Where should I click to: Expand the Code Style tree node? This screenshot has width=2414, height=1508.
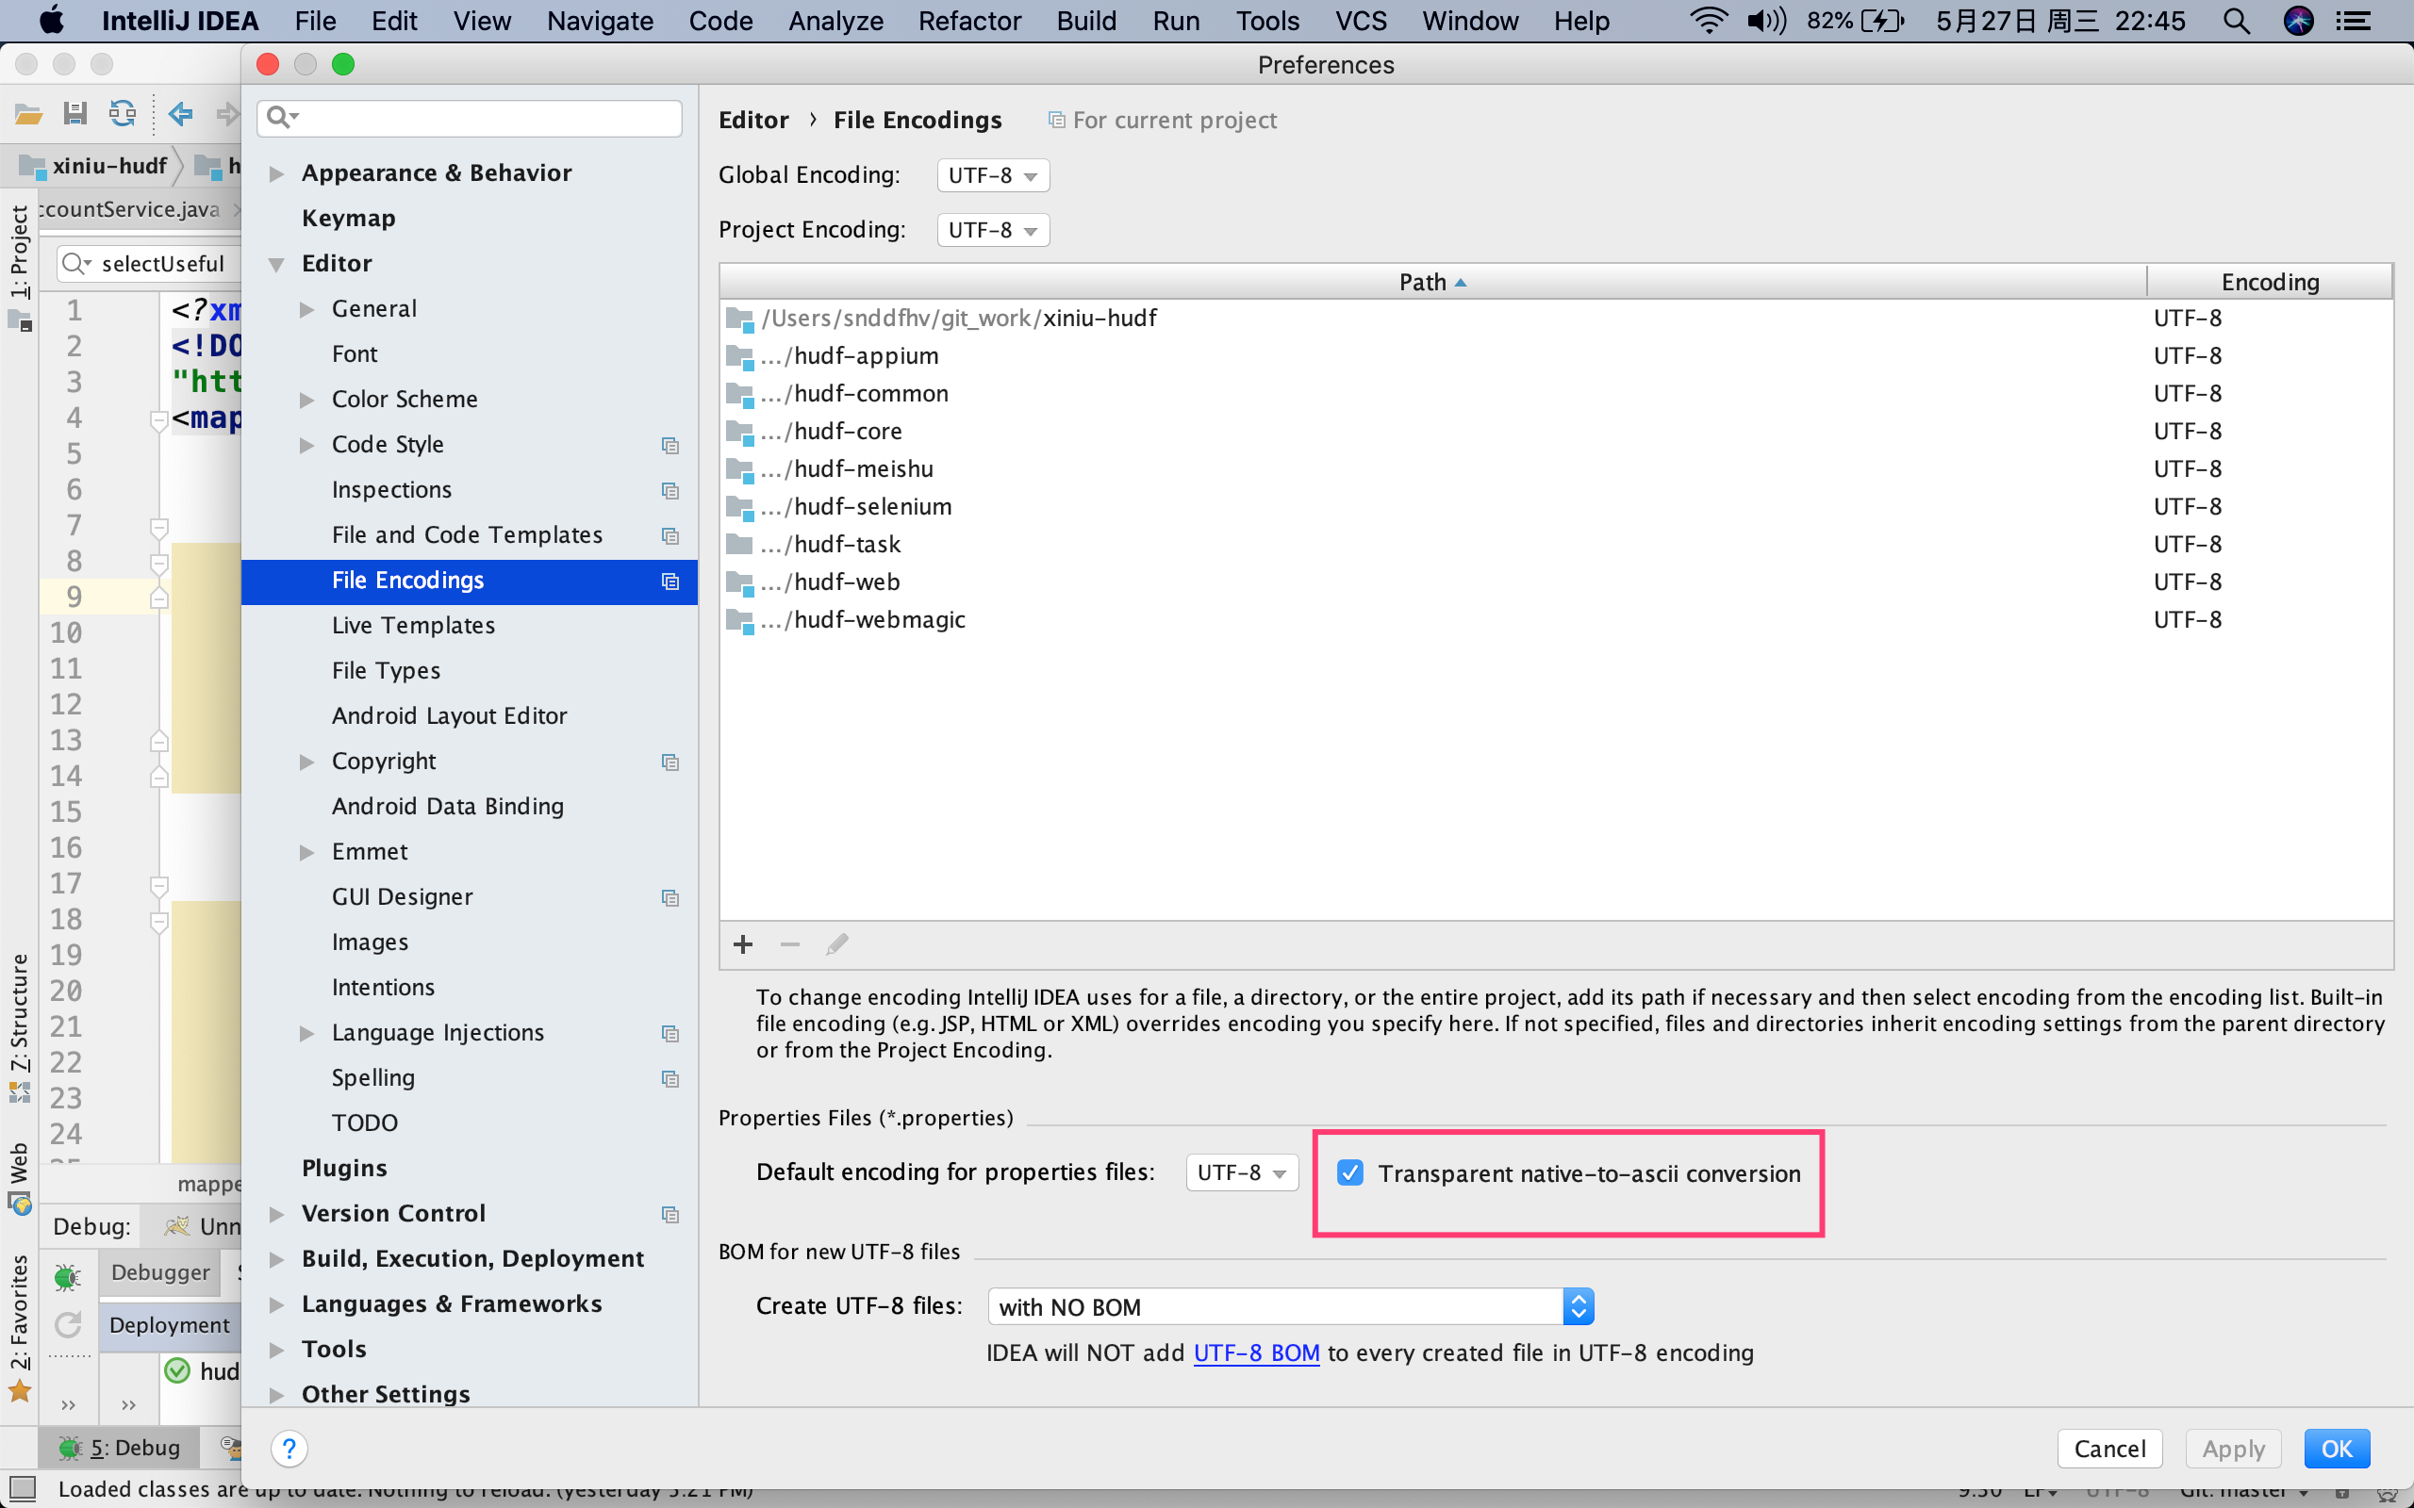pyautogui.click(x=307, y=445)
